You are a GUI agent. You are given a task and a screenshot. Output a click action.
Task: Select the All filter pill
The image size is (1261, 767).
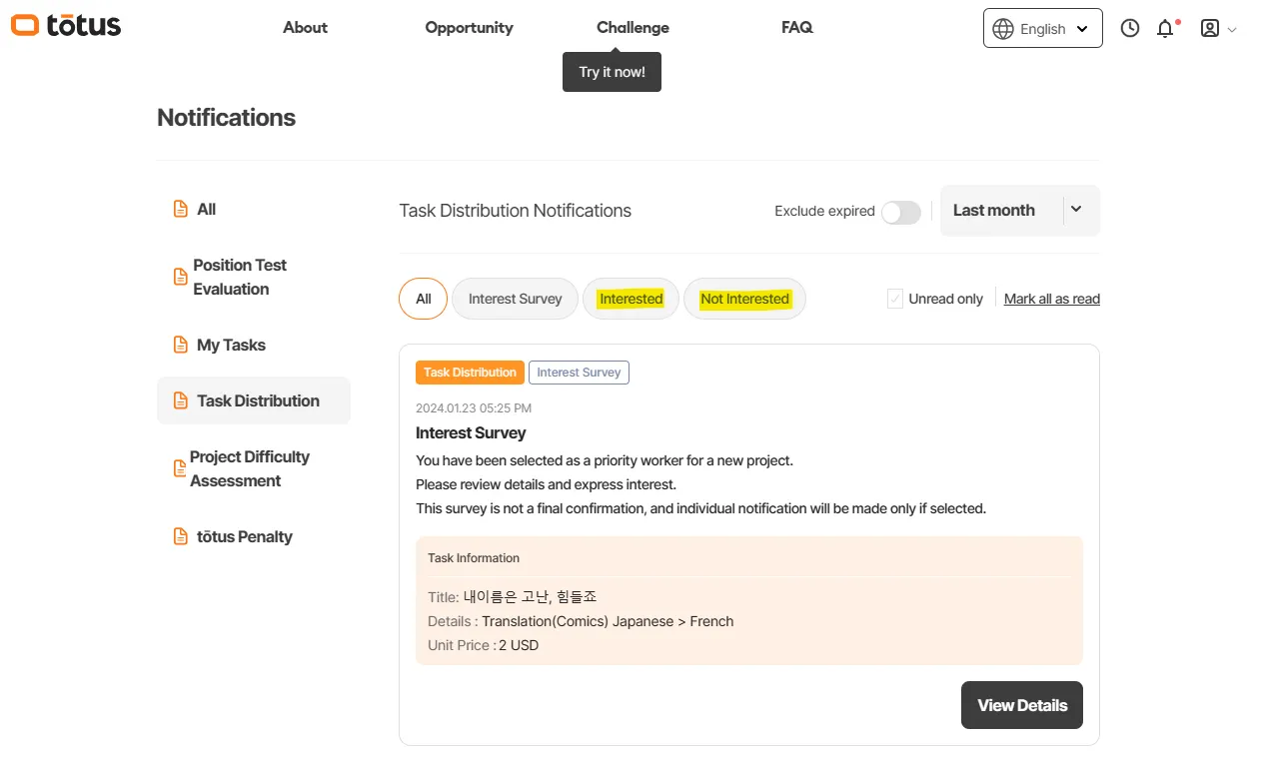tap(423, 299)
